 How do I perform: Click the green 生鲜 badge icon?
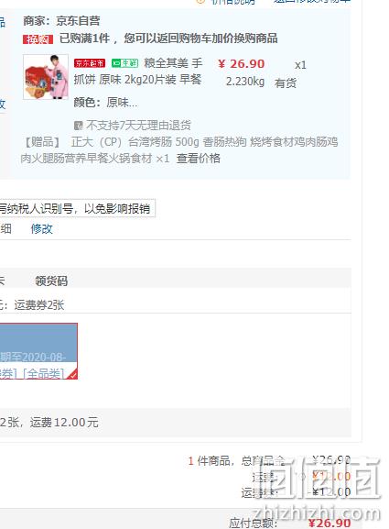[125, 63]
